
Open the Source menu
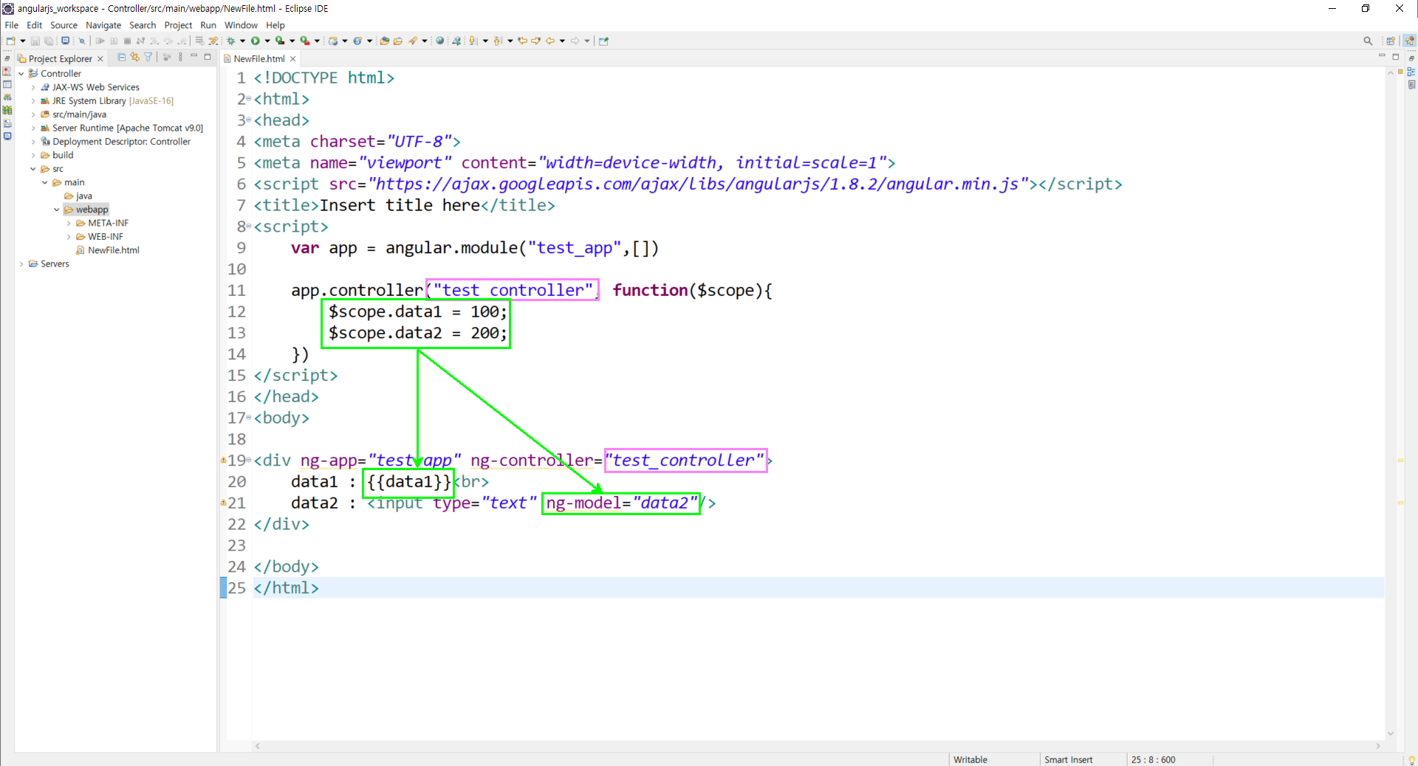tap(64, 25)
